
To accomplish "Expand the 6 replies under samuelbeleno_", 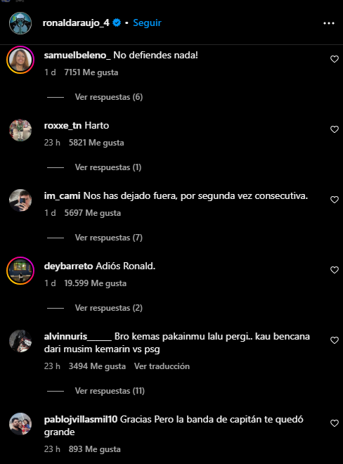I will click(109, 97).
